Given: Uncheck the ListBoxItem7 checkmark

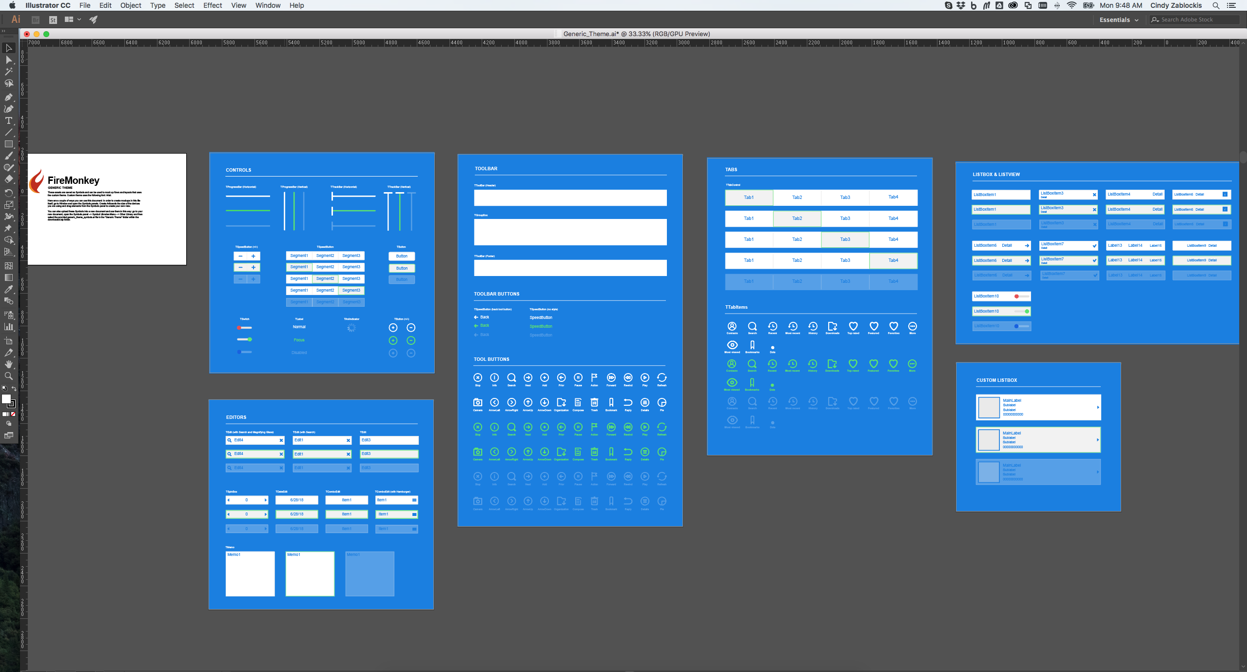Looking at the screenshot, I should [x=1093, y=245].
